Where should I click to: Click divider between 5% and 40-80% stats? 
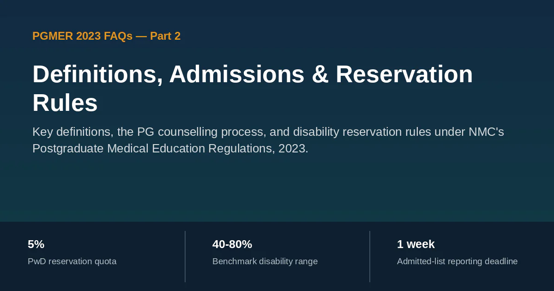[x=185, y=256]
